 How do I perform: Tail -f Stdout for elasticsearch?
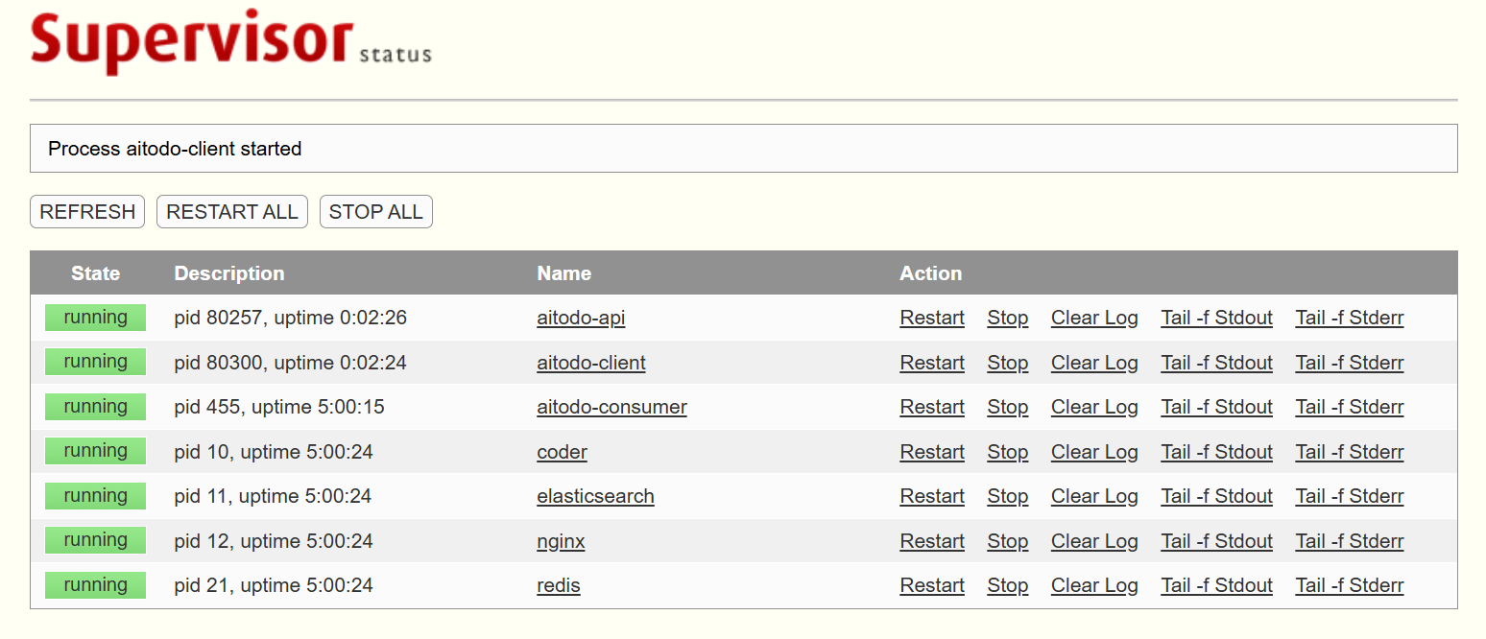click(1217, 496)
